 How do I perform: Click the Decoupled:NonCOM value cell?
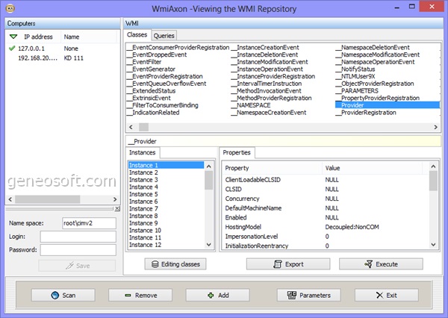[352, 227]
